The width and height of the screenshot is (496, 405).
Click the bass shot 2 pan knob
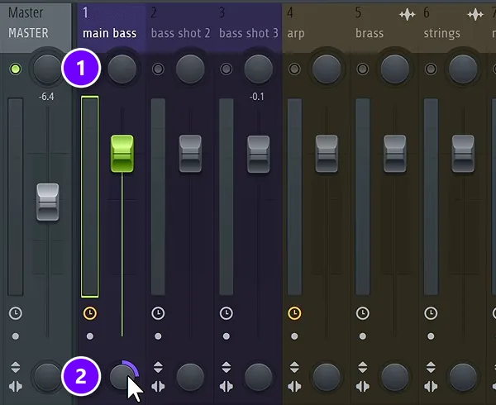(x=190, y=69)
